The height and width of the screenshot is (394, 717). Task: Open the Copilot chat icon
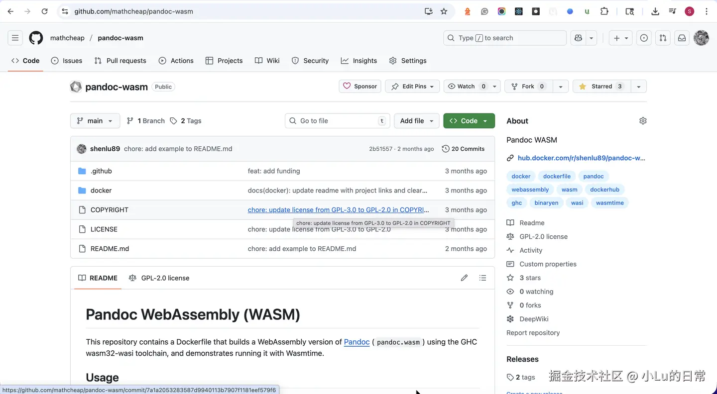[578, 38]
